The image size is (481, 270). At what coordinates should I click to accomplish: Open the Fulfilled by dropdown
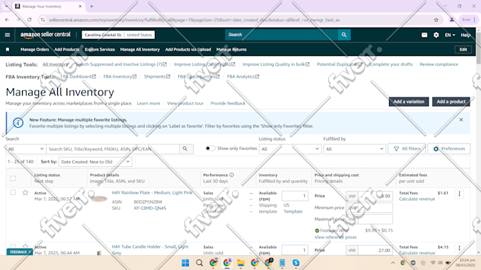(354, 149)
